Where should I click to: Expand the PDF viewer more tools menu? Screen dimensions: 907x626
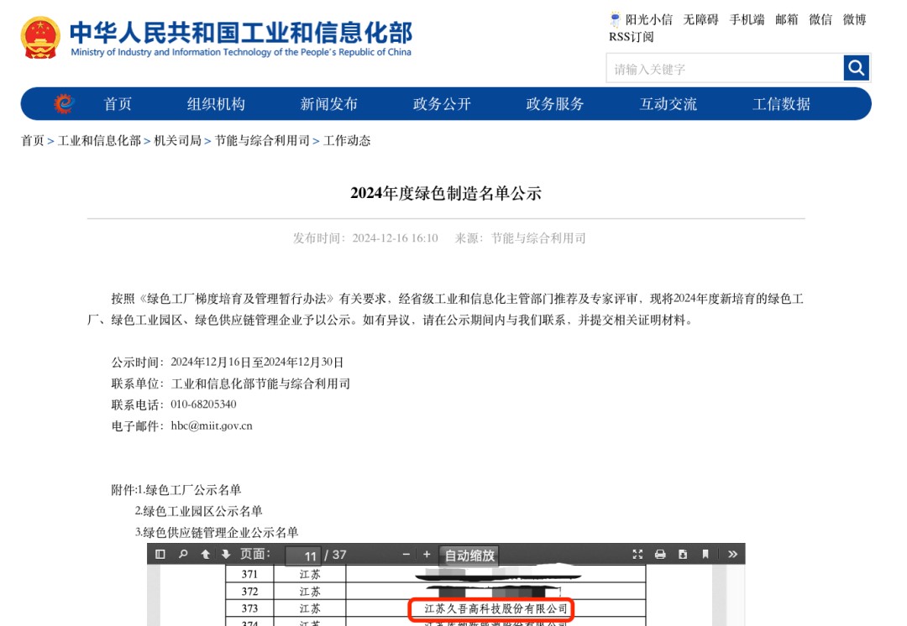tap(732, 555)
